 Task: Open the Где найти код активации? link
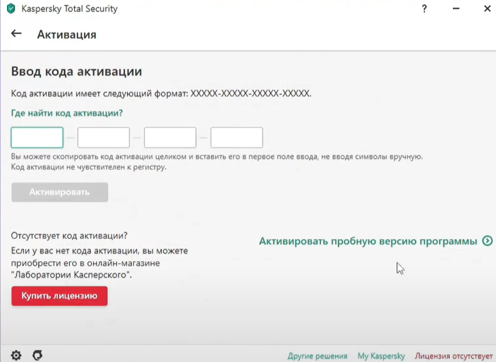click(67, 113)
